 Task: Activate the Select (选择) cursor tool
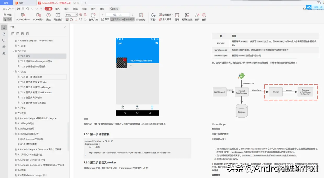[8, 20]
